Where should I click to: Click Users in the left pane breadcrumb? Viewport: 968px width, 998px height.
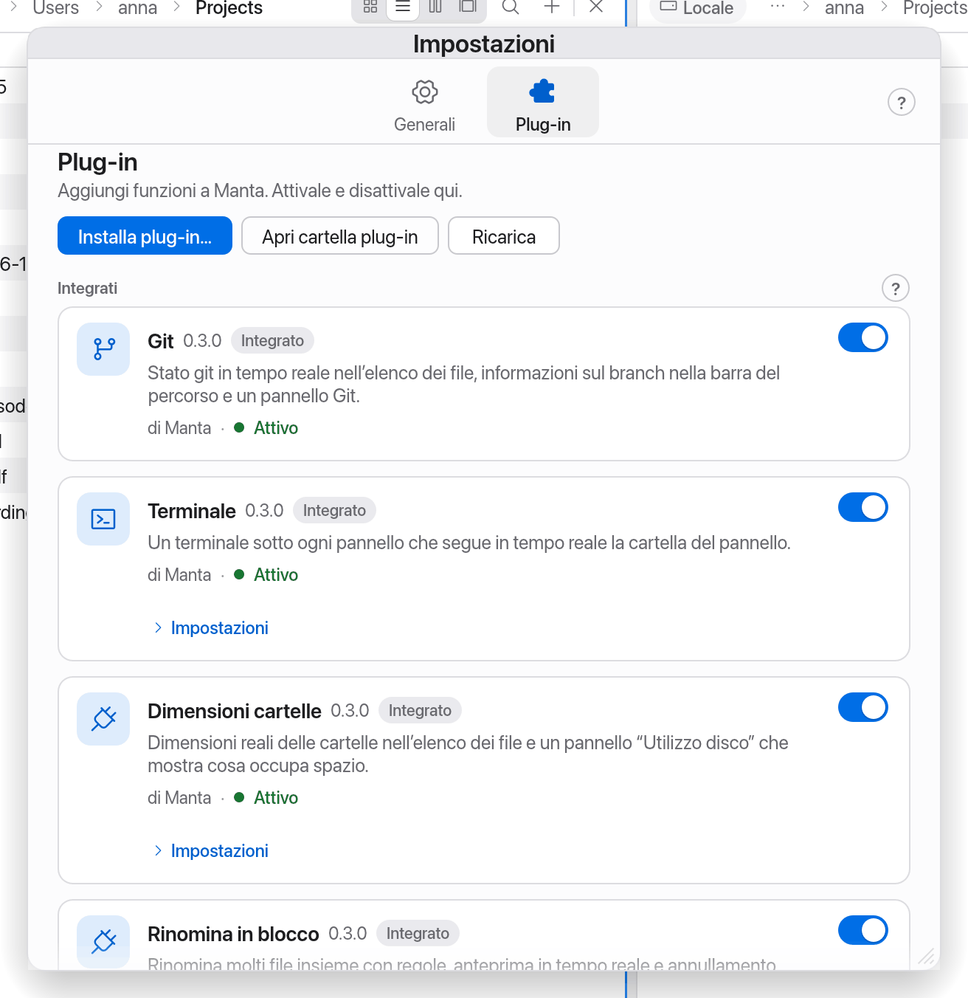click(x=56, y=8)
